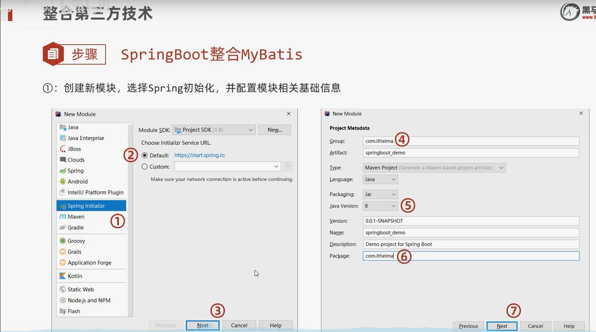Select Static Web in module list

(91, 290)
